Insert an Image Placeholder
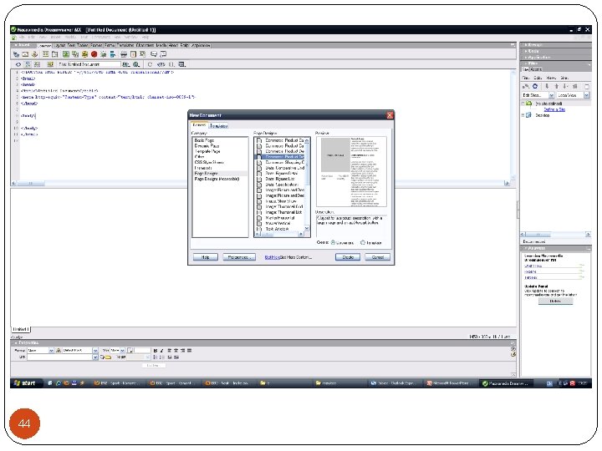This screenshot has width=602, height=451. (75, 54)
